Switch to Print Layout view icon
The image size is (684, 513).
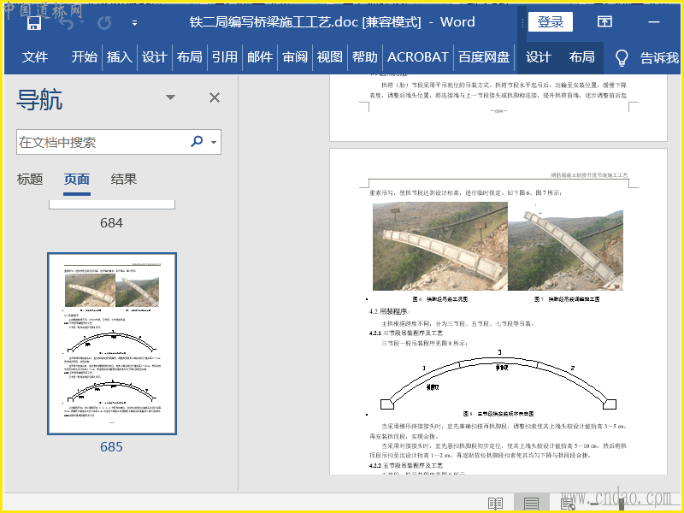(x=531, y=504)
